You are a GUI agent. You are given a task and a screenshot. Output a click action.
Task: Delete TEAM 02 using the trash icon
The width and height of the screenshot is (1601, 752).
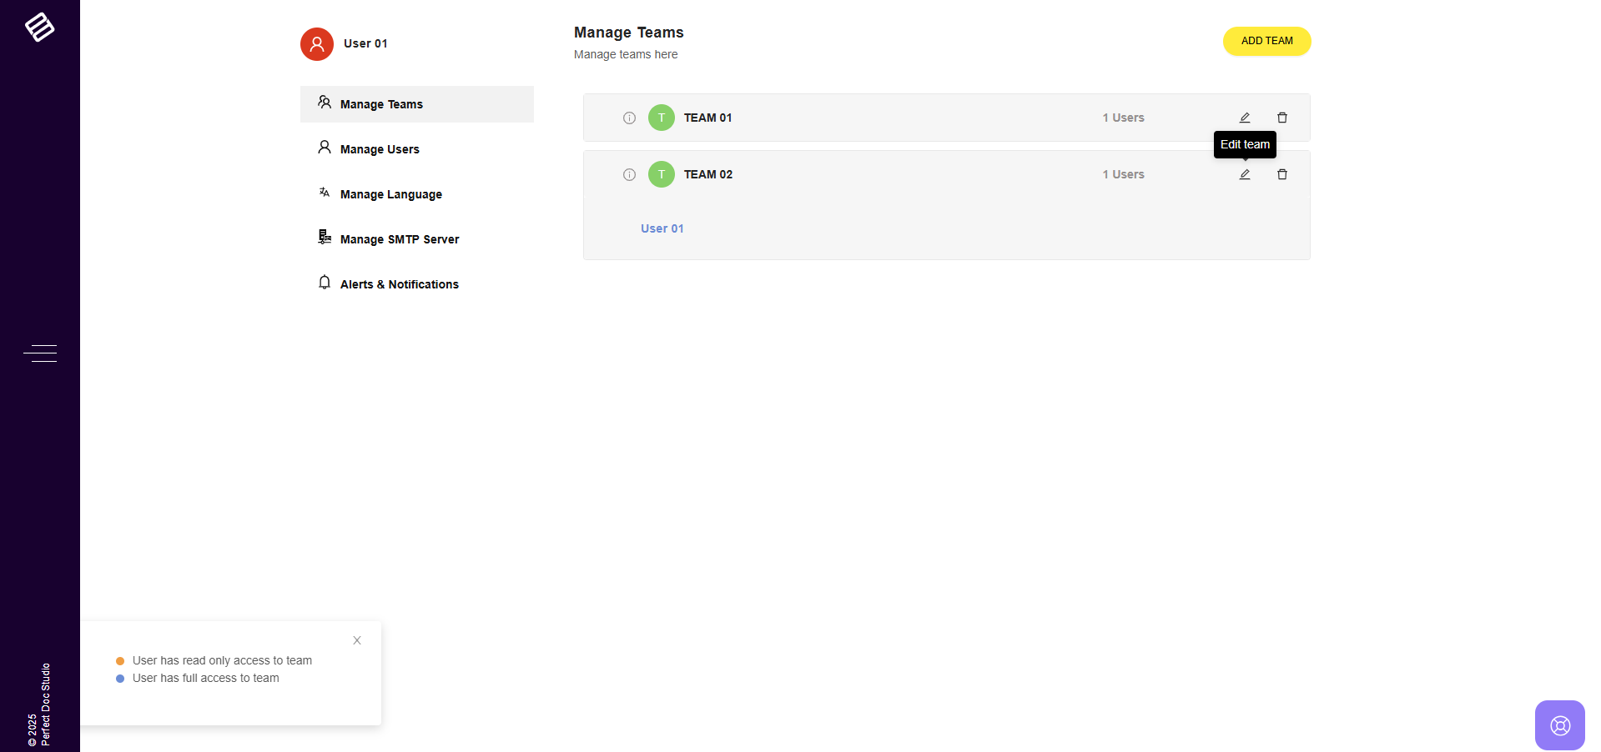(x=1281, y=174)
